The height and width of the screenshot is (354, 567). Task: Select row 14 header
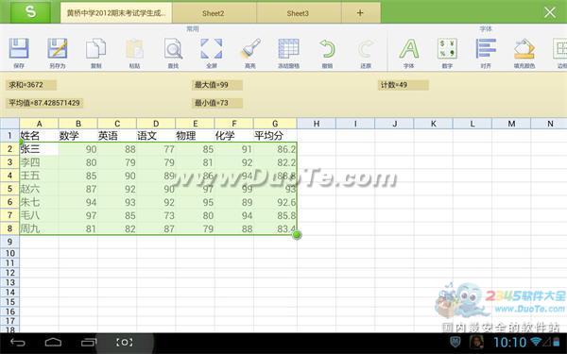coord(9,293)
